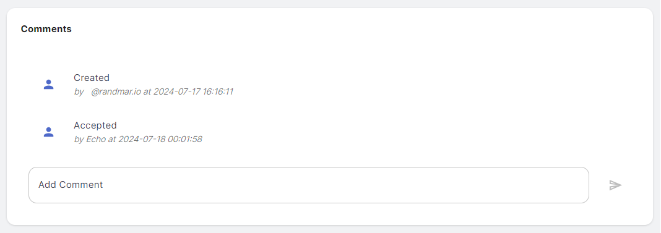Send the comment with the paper plane icon
This screenshot has height=233, width=661.
tap(615, 185)
